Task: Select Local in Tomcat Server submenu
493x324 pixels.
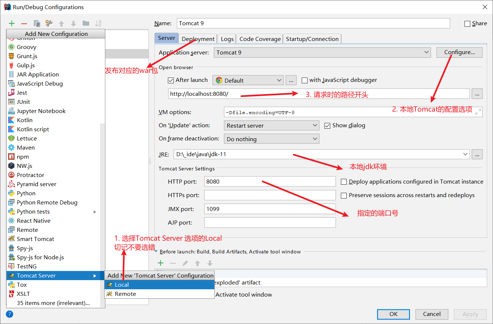Action: (x=159, y=285)
